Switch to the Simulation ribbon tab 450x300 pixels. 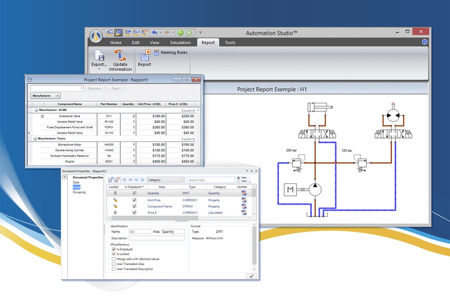(179, 42)
